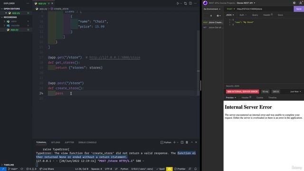Screen dimensions: 304x171
Task: Click the request URL input field
Action: tap(265, 9)
